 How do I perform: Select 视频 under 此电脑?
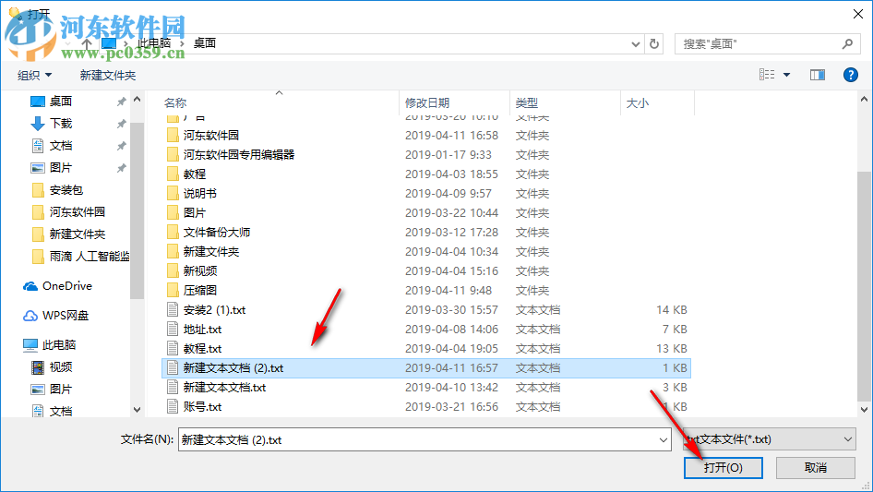pos(61,367)
